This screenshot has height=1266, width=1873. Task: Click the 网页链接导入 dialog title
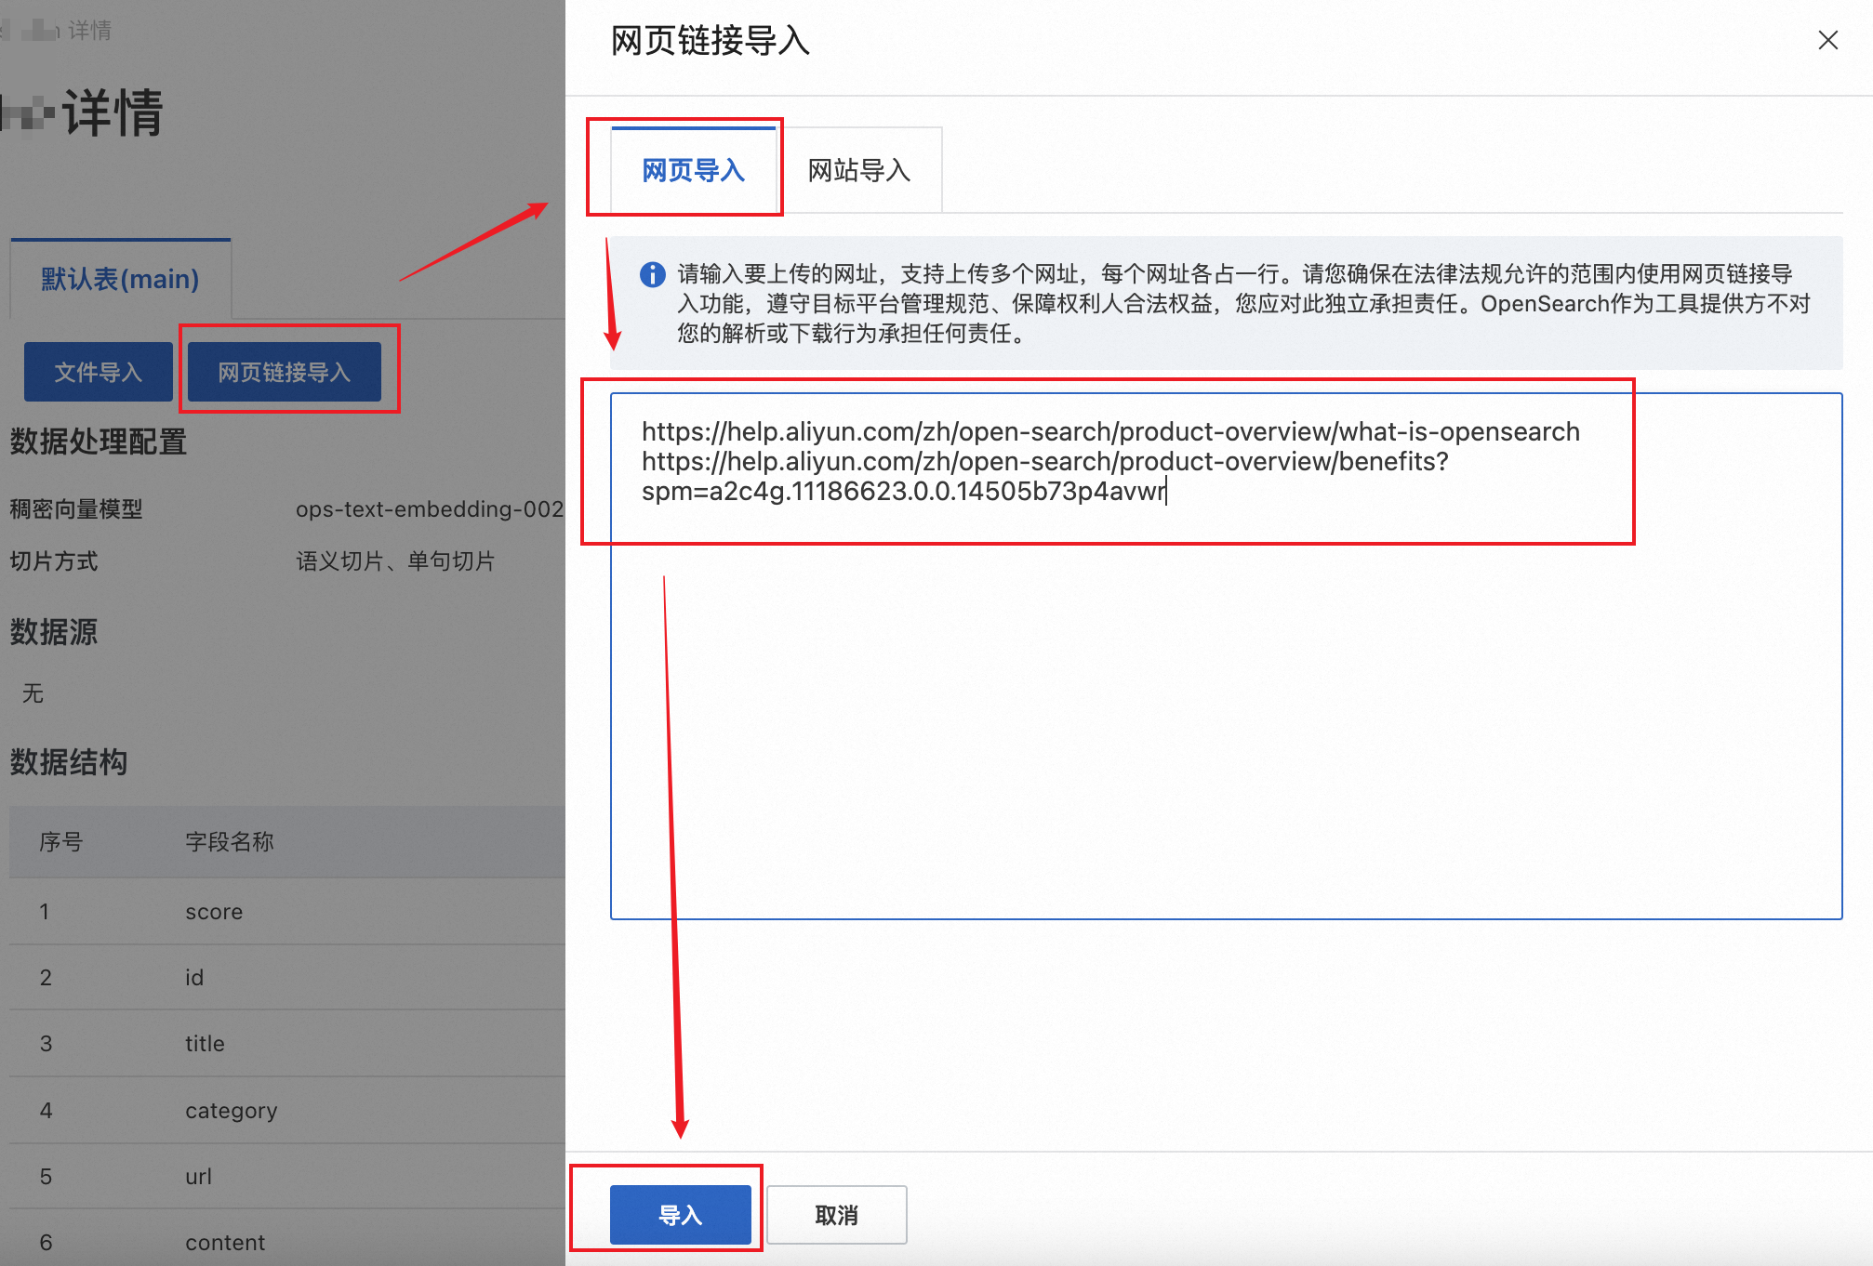point(711,41)
